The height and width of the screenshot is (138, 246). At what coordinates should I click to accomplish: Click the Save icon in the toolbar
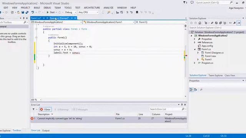point(23,12)
